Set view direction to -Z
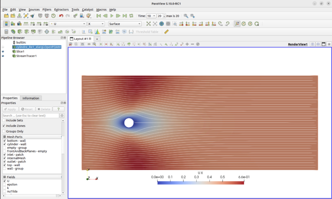 pos(214,24)
